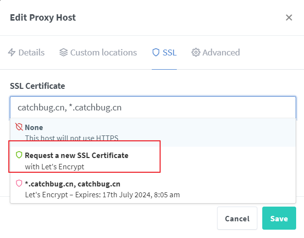Screen dimensions: 304x238
Task: Open the Custom locations tab
Action: pos(103,53)
